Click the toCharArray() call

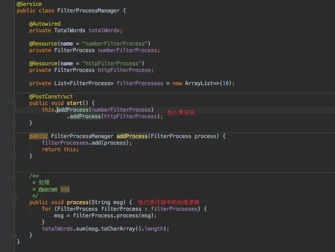coord(121,229)
